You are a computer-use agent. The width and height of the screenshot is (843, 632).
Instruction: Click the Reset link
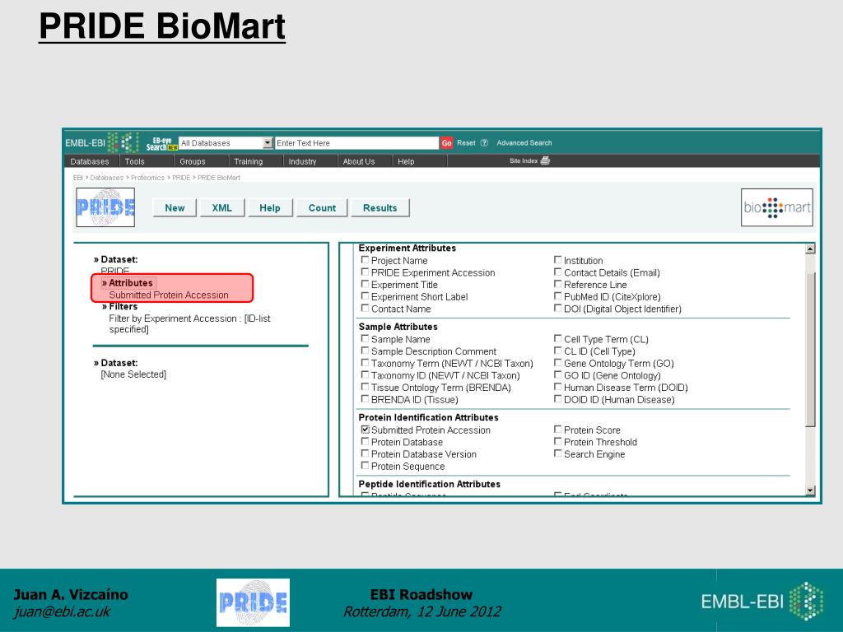[466, 143]
